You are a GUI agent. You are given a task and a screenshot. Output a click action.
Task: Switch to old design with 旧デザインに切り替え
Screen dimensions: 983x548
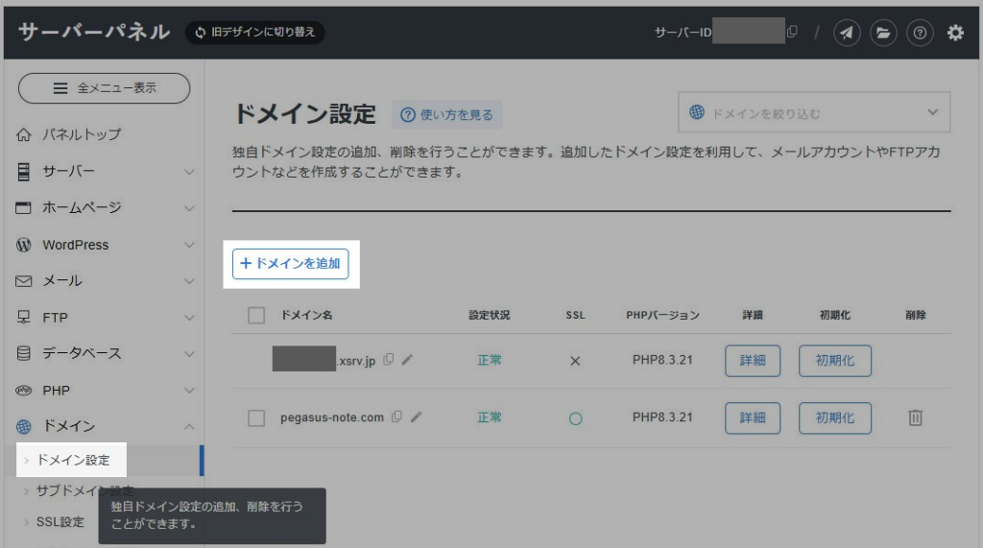255,33
